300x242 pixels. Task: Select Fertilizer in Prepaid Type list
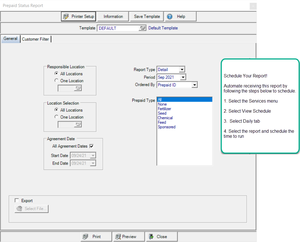coord(165,109)
